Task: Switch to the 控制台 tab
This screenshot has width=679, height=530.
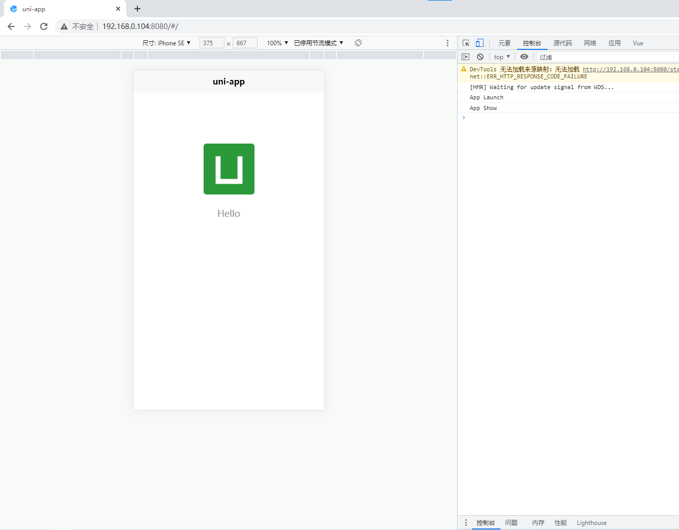Action: pos(532,43)
